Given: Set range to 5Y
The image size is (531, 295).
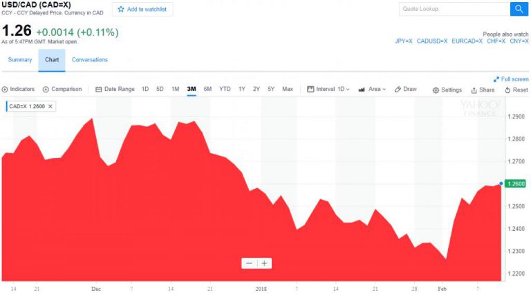Looking at the screenshot, I should click(x=271, y=89).
